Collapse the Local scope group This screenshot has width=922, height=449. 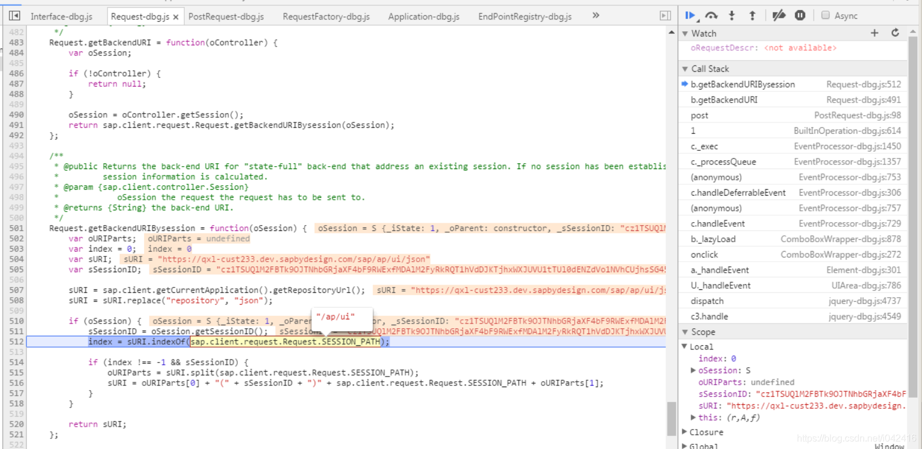coord(685,347)
